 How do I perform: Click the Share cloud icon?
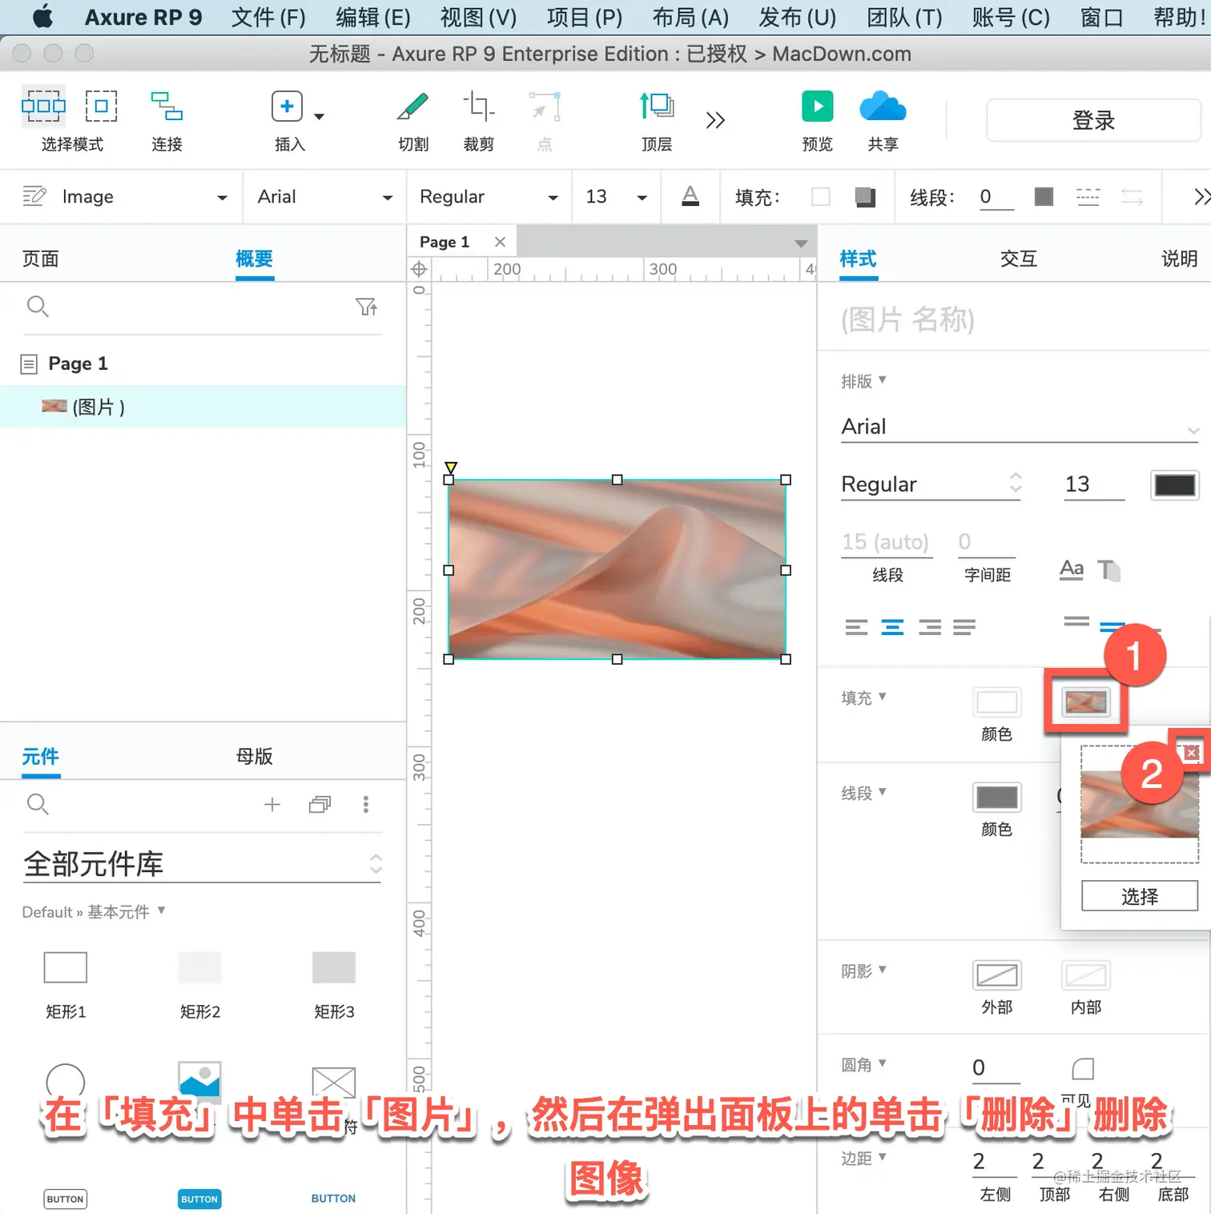883,106
